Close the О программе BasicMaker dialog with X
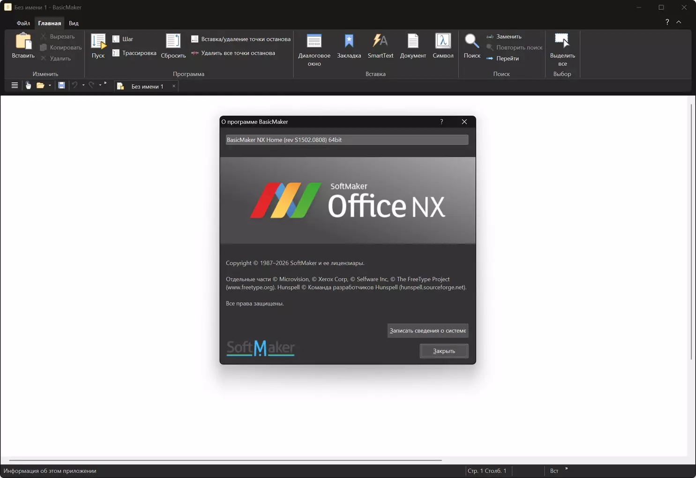 click(464, 122)
